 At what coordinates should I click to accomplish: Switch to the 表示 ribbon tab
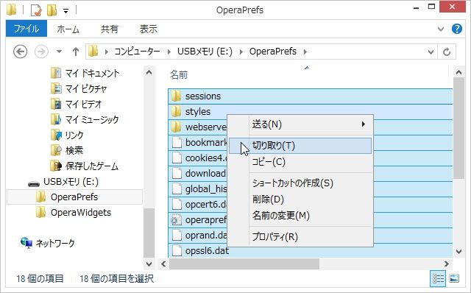[x=149, y=29]
